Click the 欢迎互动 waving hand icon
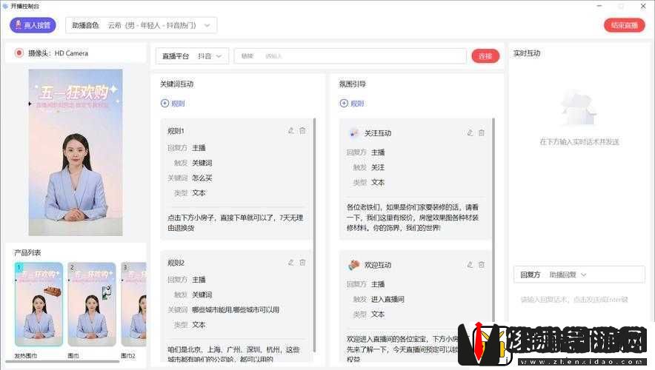 354,264
